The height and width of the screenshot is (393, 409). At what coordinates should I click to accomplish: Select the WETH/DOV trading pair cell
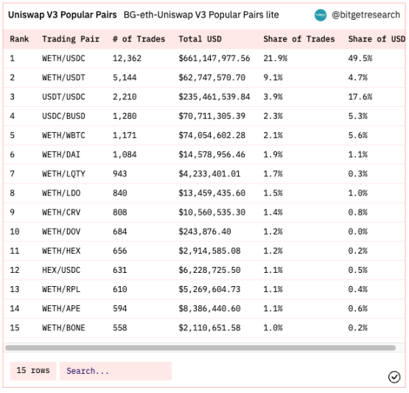coord(61,232)
